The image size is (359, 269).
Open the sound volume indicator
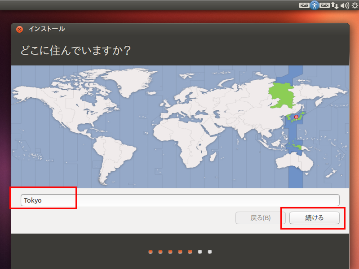345,5
